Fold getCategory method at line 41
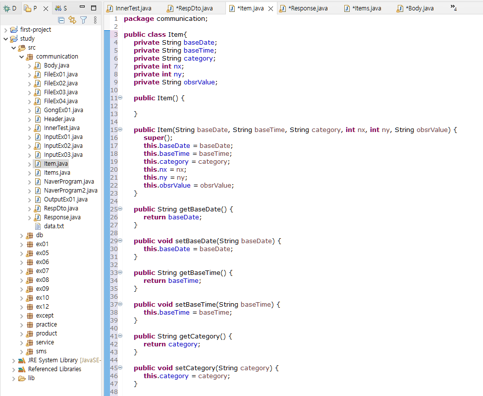This screenshot has width=483, height=396. pyautogui.click(x=120, y=336)
